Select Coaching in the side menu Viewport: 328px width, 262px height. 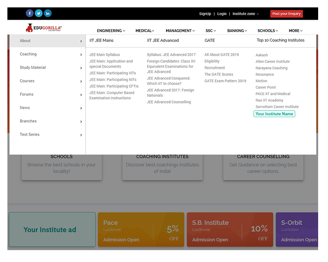point(28,54)
